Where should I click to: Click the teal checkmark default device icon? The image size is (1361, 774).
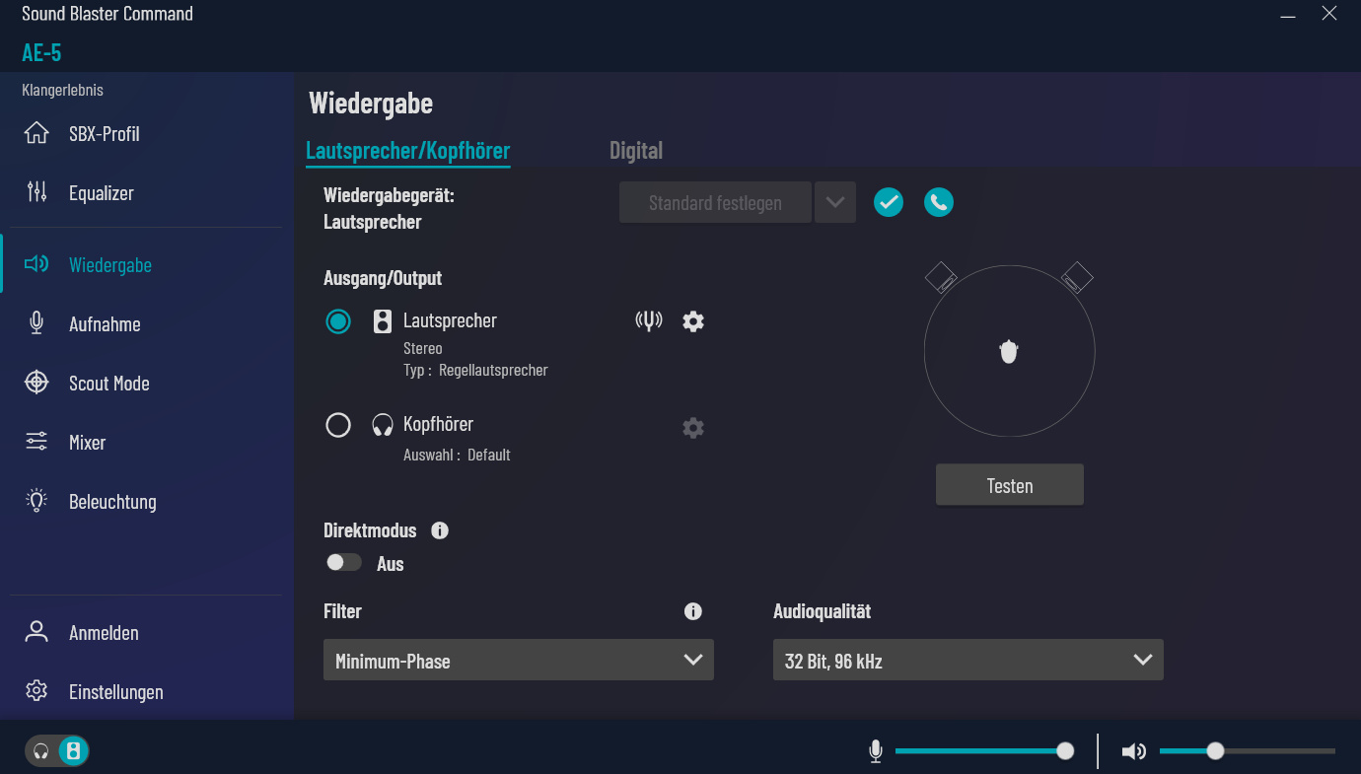889,202
